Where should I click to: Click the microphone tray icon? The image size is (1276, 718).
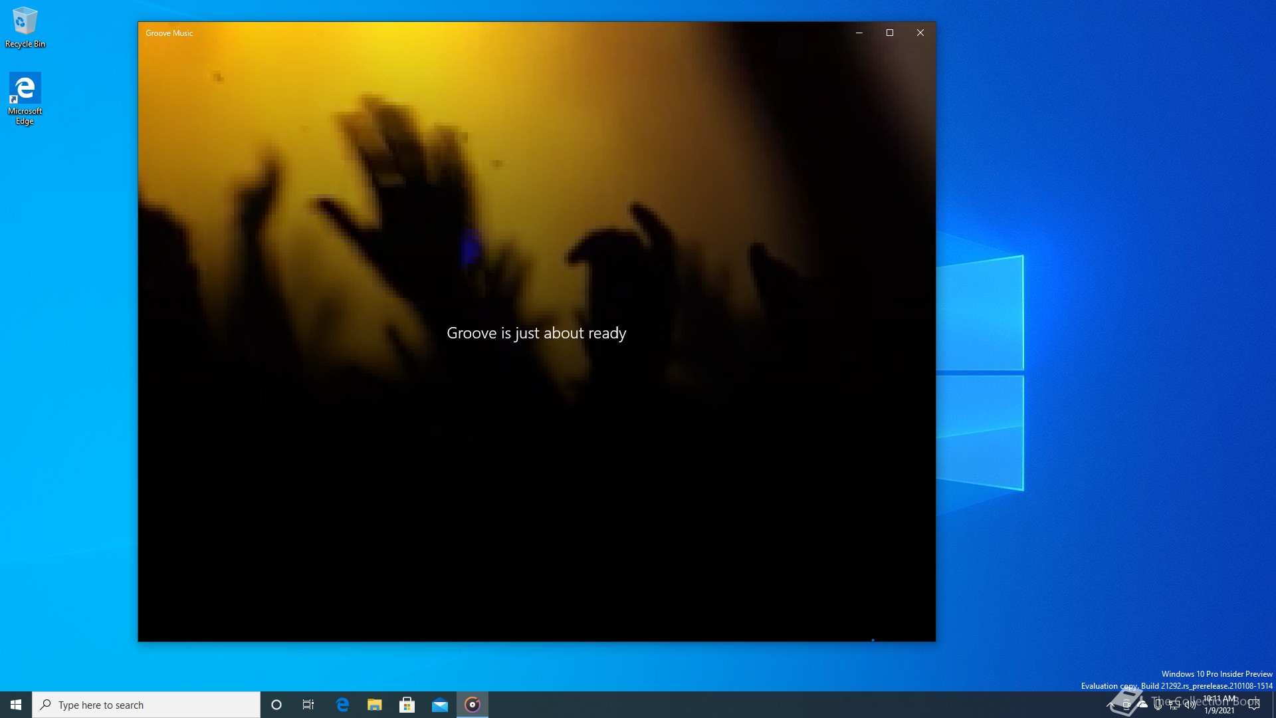pyautogui.click(x=1158, y=705)
